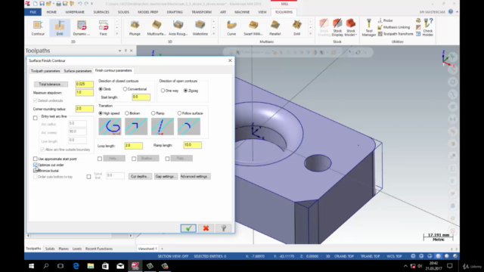484x272 pixels.
Task: Select the Curve multiaxis toolpath icon
Action: click(x=231, y=28)
